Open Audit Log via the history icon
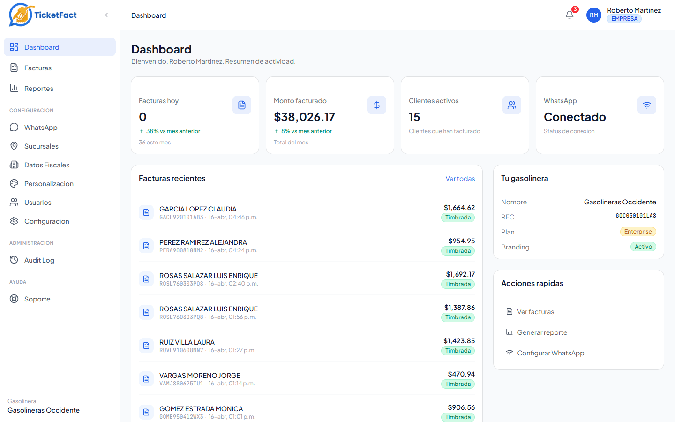The height and width of the screenshot is (422, 675). point(14,260)
